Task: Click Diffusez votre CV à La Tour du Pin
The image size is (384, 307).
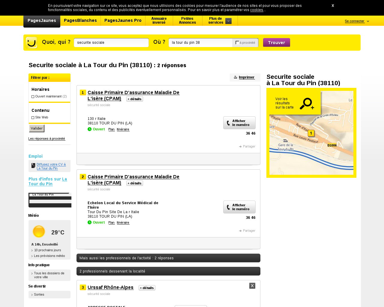Action: [x=51, y=166]
